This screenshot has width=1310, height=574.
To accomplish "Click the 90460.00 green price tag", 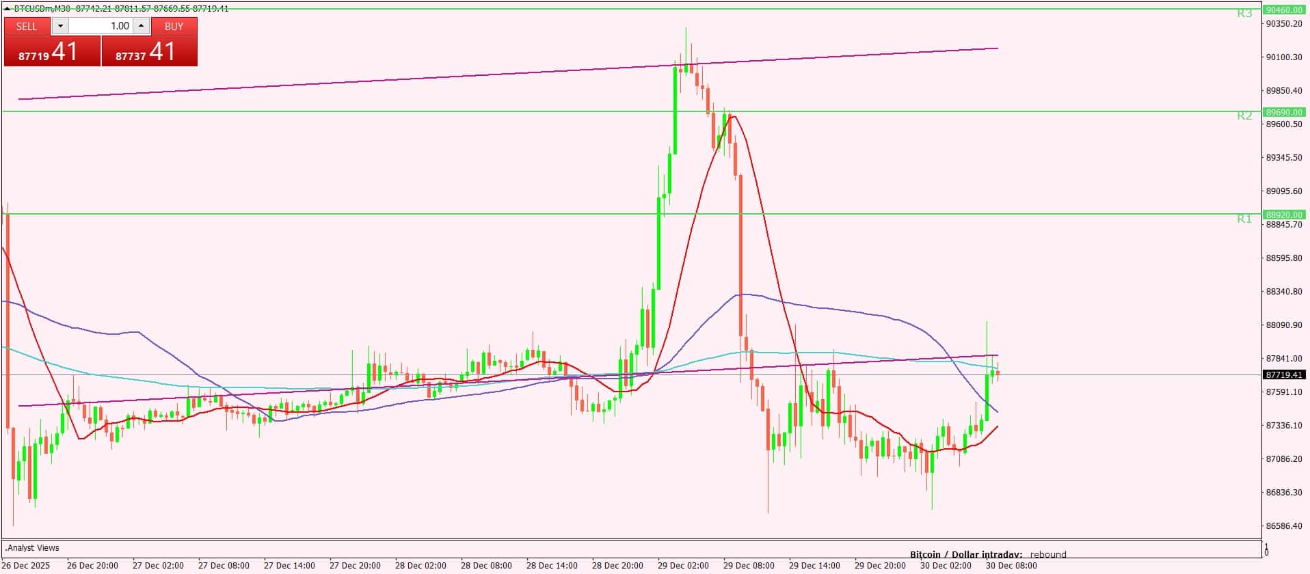I will click(1284, 10).
